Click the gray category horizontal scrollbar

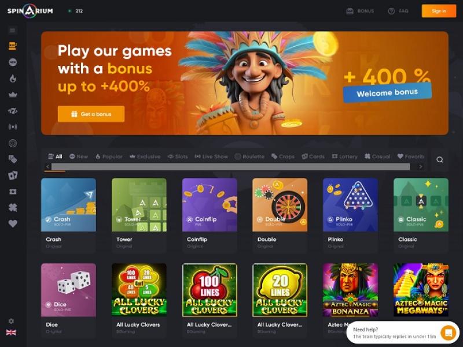pyautogui.click(x=230, y=167)
